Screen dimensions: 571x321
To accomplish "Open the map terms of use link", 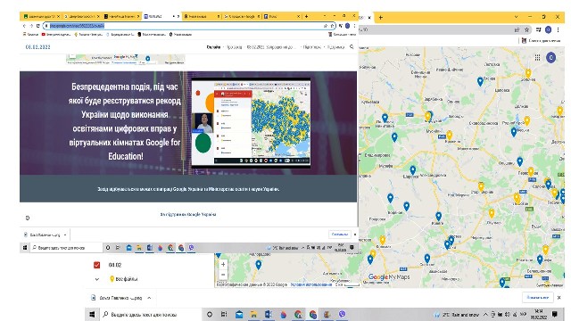I will click(x=311, y=284).
